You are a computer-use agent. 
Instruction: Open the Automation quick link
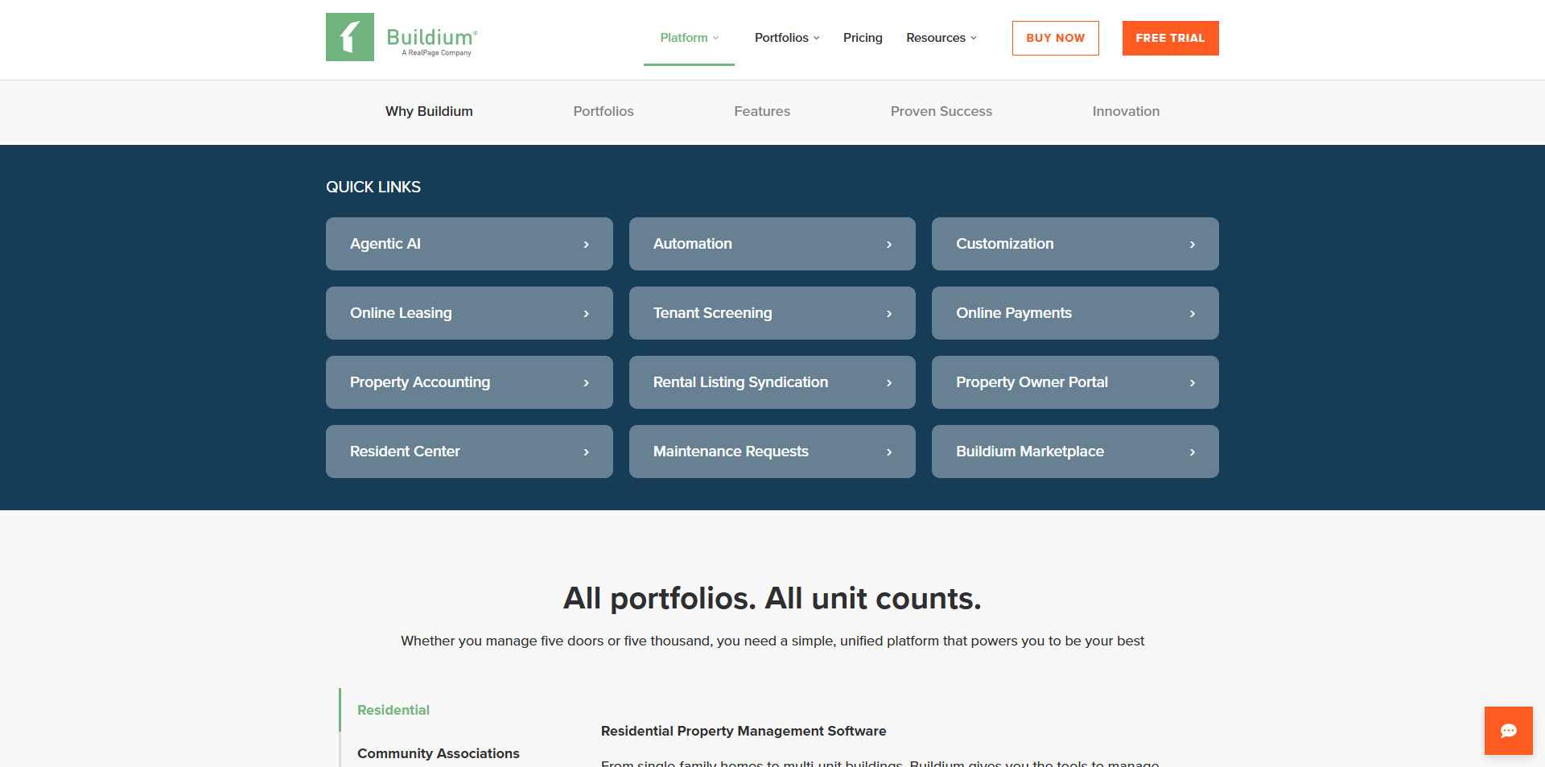[772, 244]
